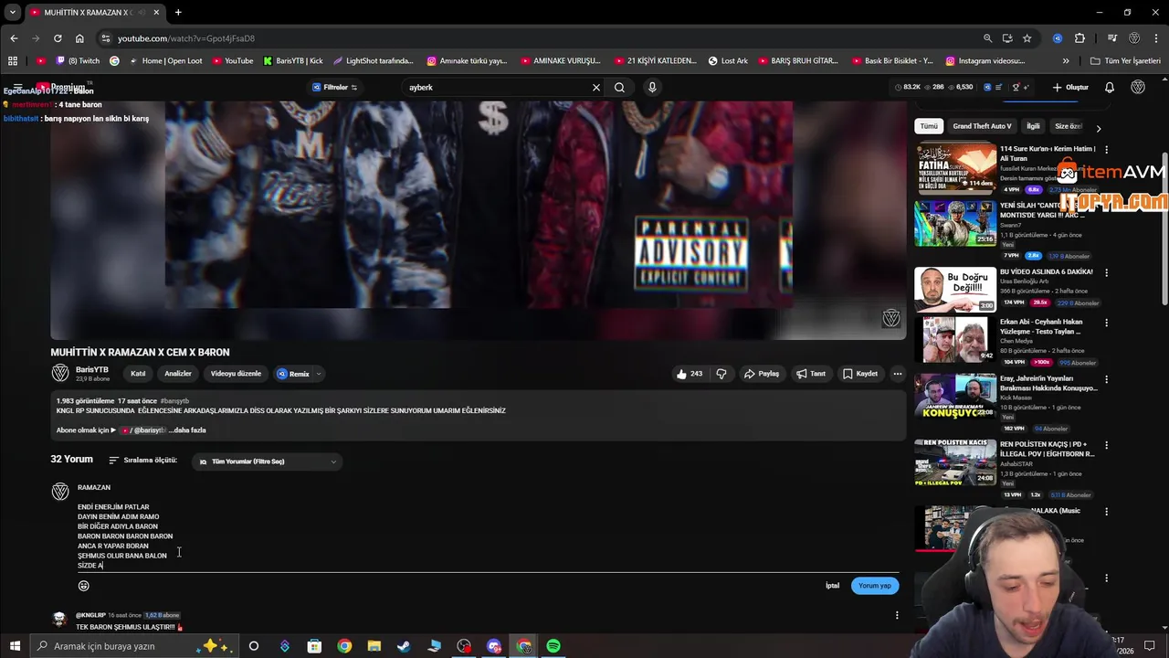1169x658 pixels.
Task: Cancel the comment with 'İptal'
Action: [x=832, y=586]
